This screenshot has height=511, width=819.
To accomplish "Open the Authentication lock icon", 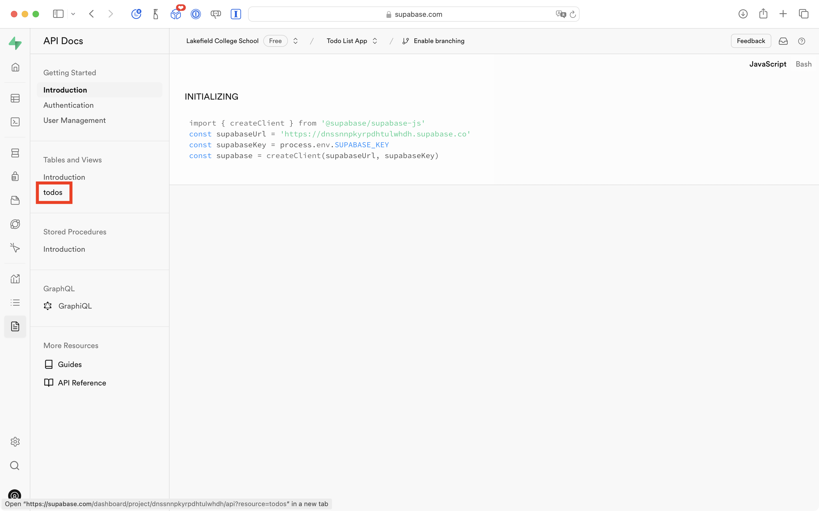I will pos(15,176).
